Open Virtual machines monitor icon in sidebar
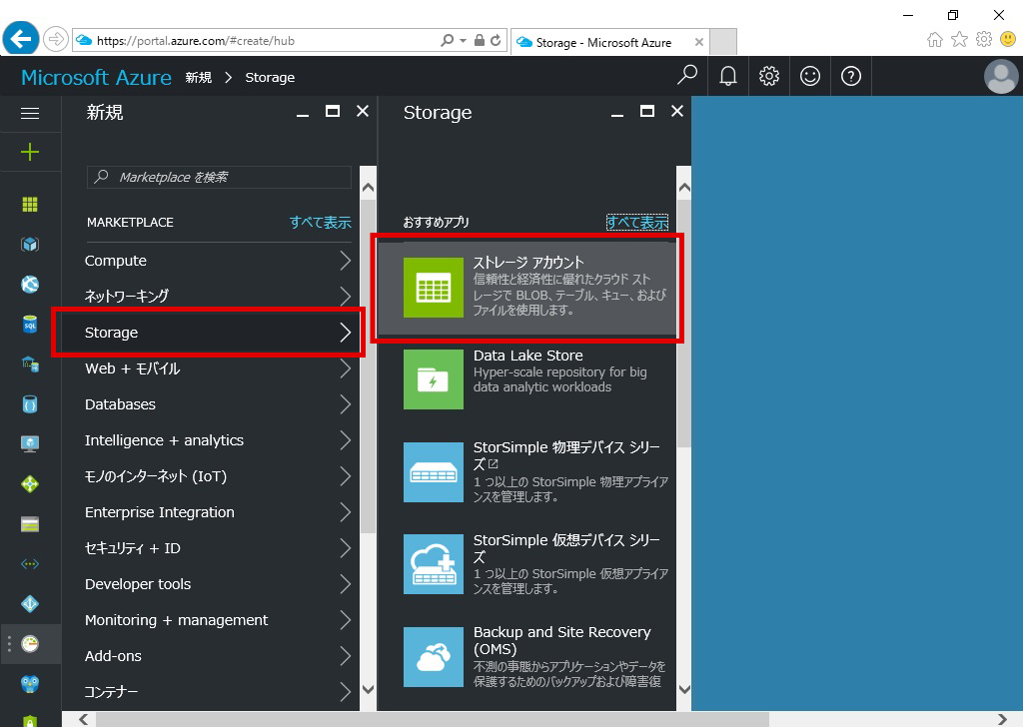The width and height of the screenshot is (1023, 727). (x=30, y=444)
